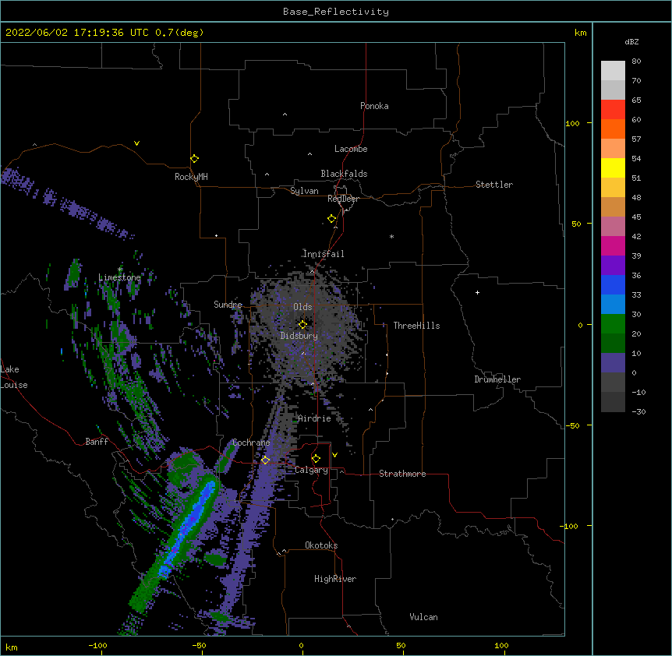Click the Drumheller town label
Image resolution: width=672 pixels, height=656 pixels.
click(497, 379)
